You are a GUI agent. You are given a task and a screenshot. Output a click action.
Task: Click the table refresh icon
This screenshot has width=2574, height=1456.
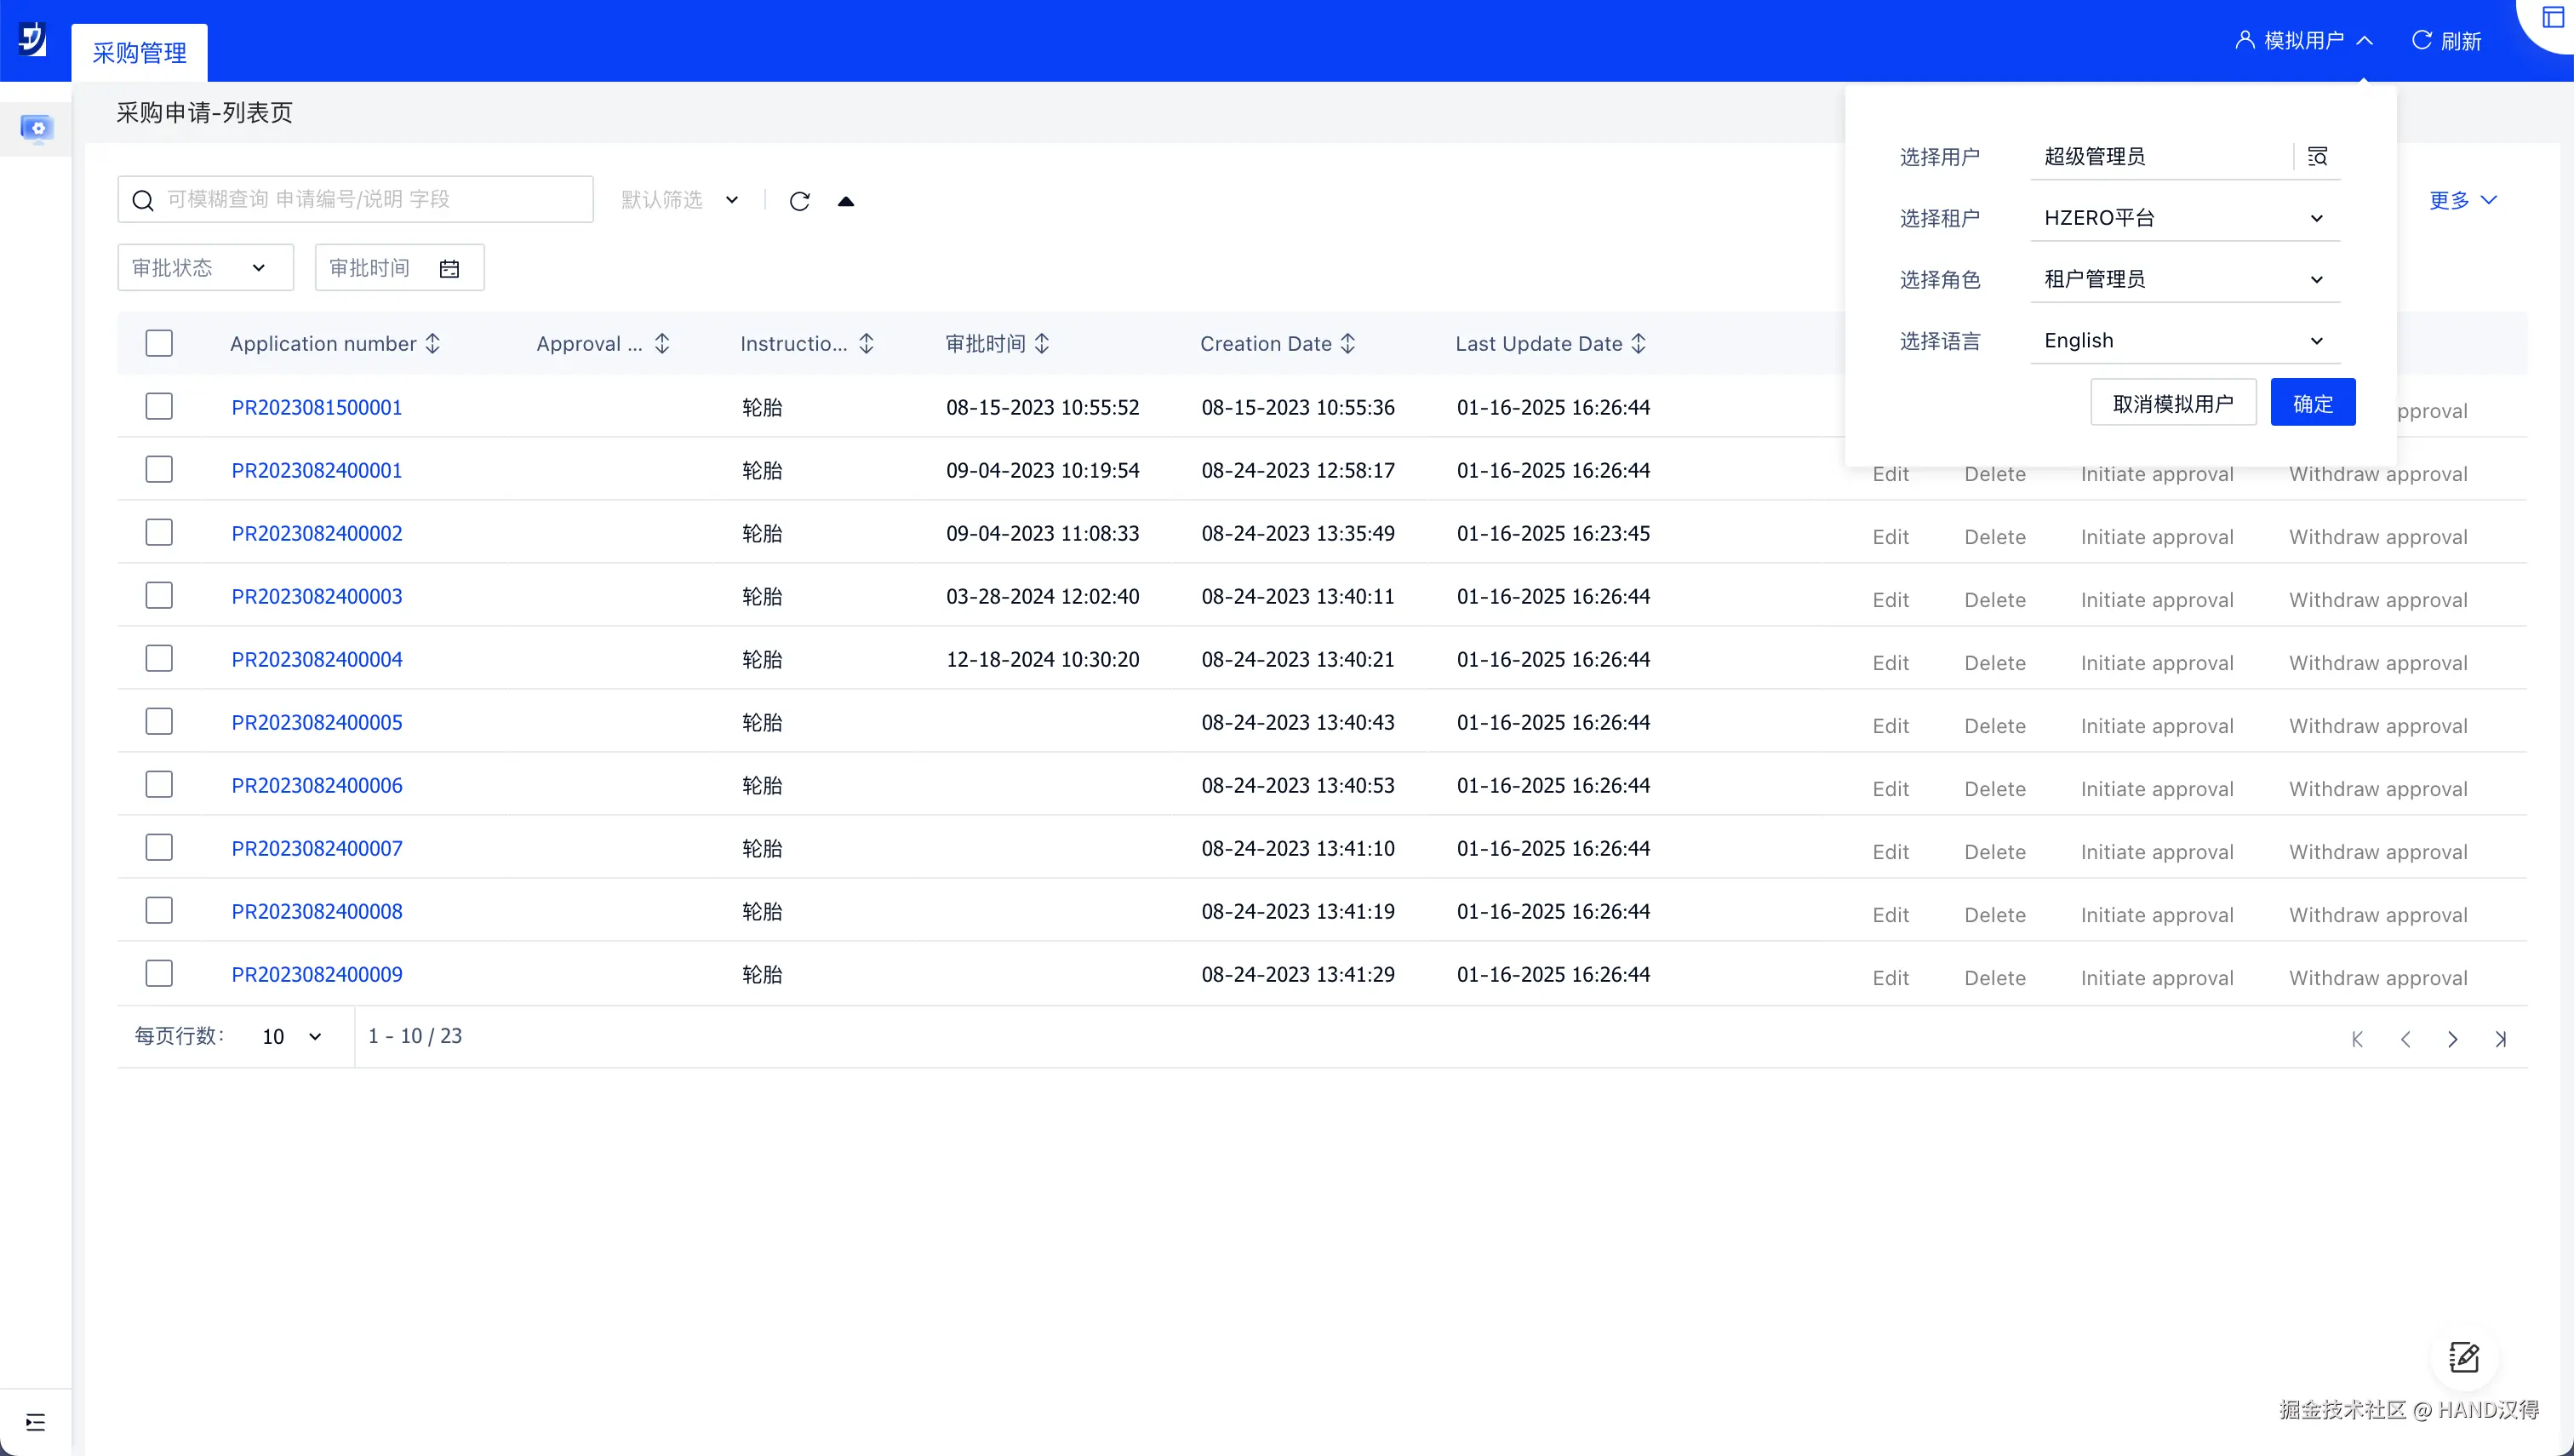[x=798, y=201]
